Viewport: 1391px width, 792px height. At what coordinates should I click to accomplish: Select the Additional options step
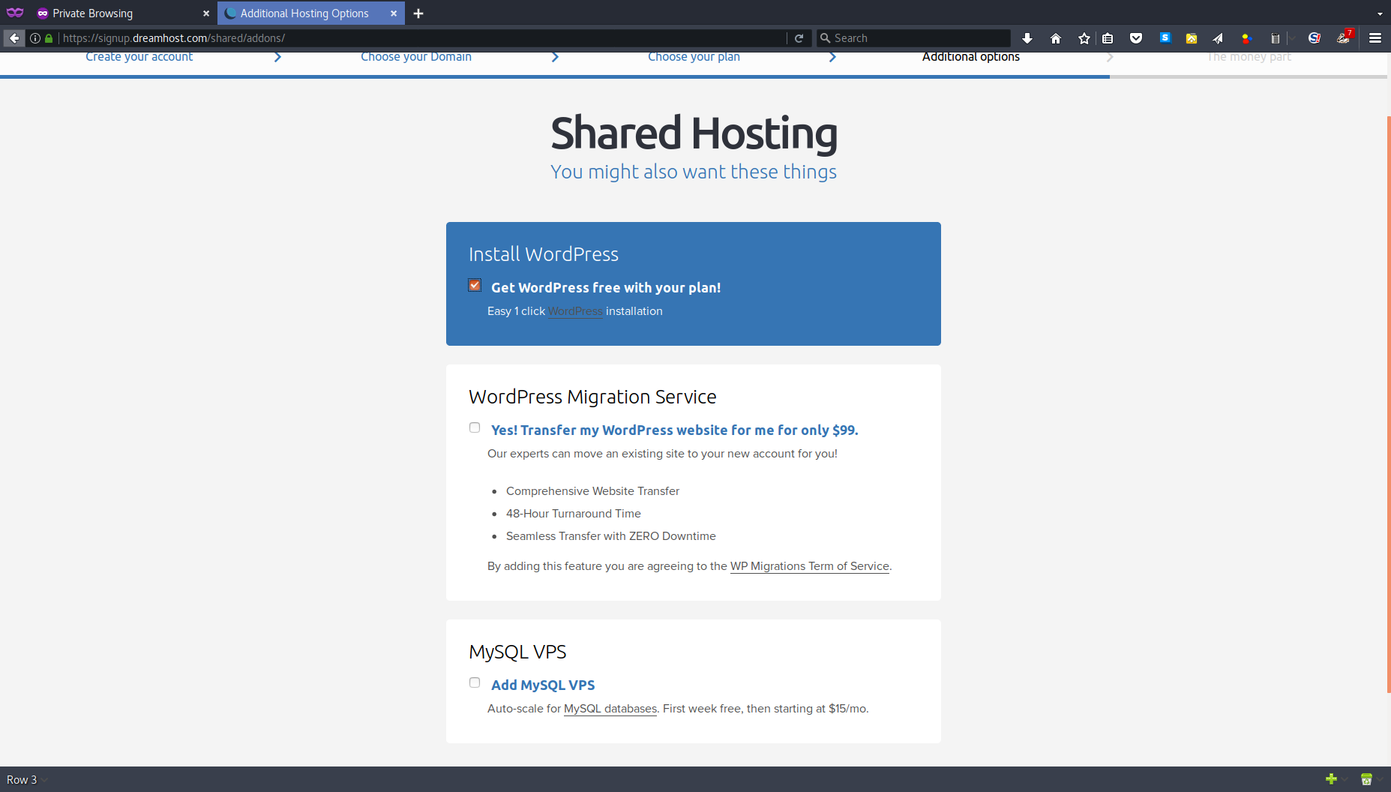[x=971, y=57]
